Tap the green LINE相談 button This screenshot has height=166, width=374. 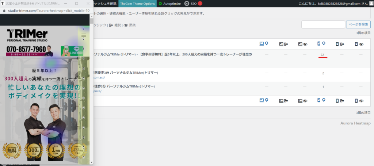coord(72,51)
